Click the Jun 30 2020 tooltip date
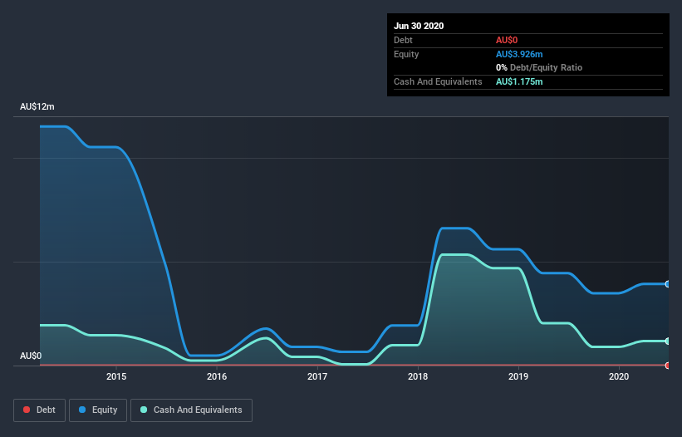Viewport: 682px width, 437px height. coord(419,26)
